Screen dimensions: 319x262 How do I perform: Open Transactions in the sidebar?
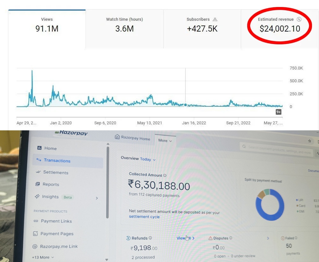[68, 161]
